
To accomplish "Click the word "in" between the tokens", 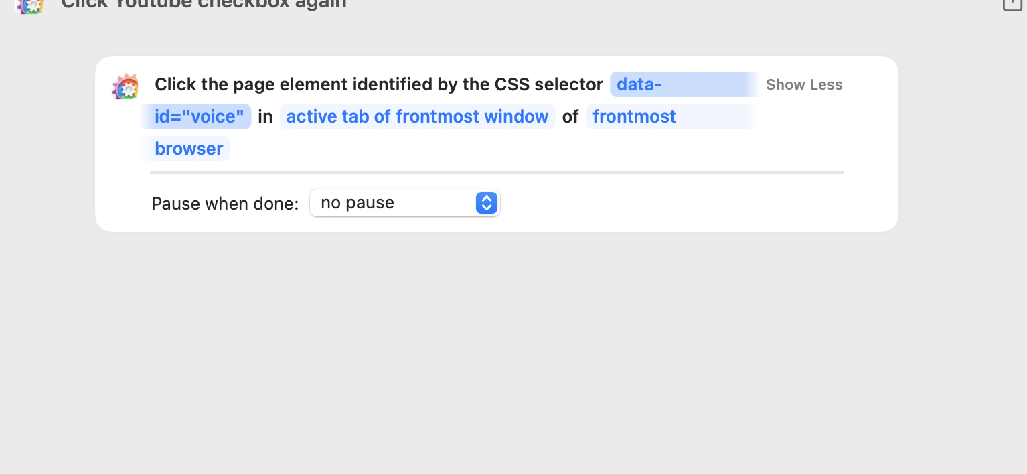I will point(266,116).
